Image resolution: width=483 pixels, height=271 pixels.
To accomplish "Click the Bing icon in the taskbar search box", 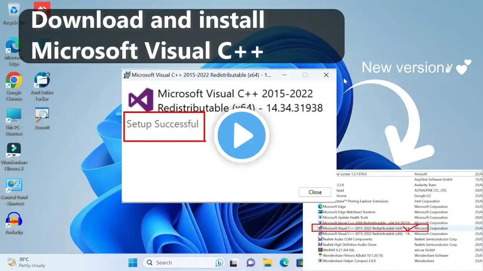I will point(219,262).
